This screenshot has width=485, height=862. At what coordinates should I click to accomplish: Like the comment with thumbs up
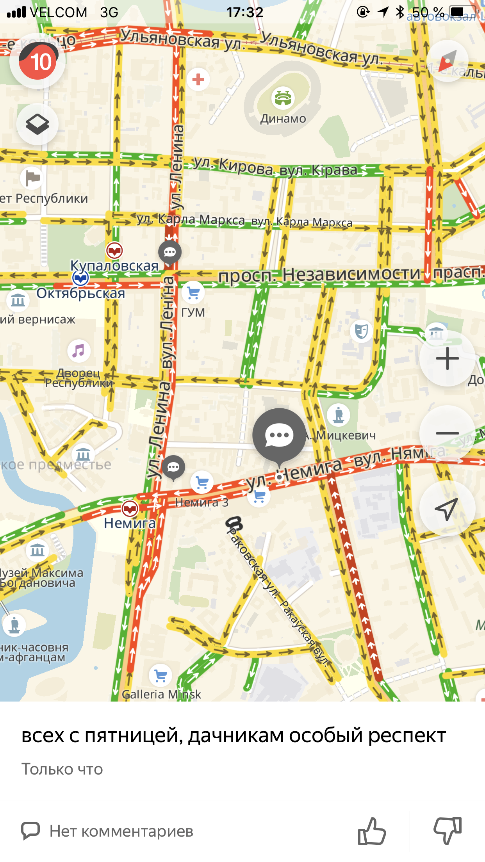point(371,831)
